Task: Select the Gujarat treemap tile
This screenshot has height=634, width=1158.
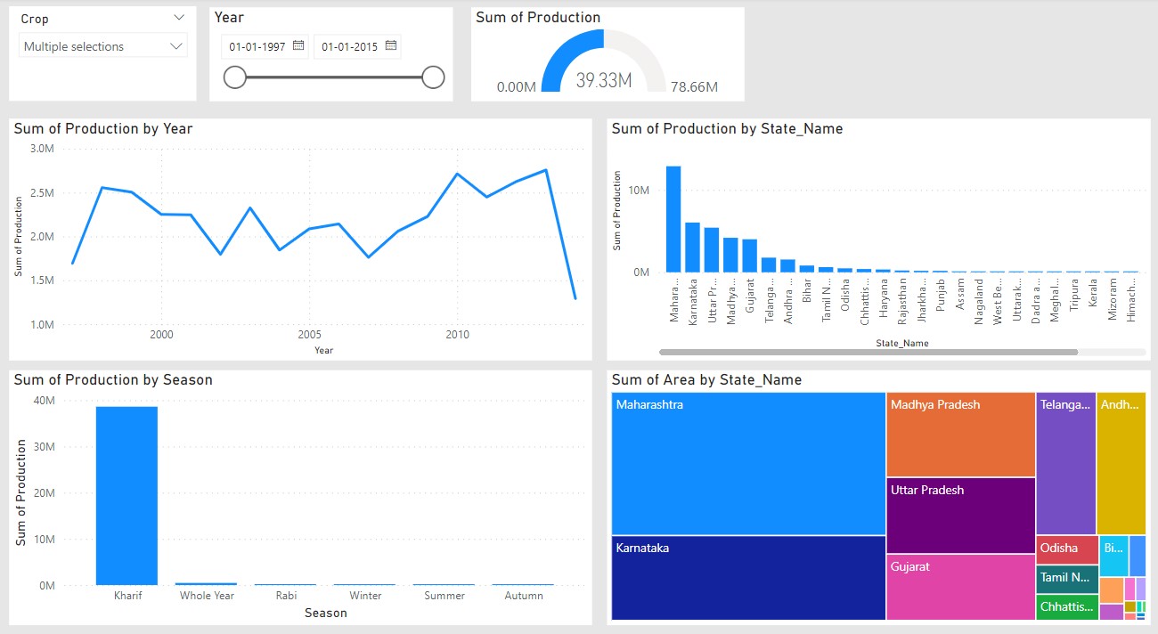Action: (960, 586)
